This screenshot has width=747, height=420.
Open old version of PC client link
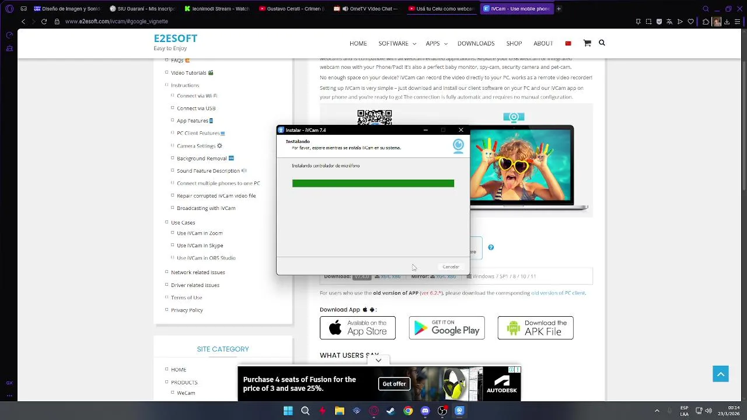(558, 293)
